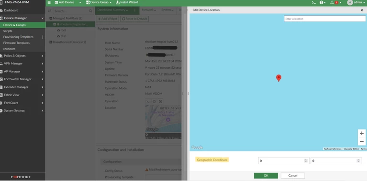Viewport: 367px width, 181px height.
Task: Collapse Managed FortiGate (2) tree node
Action: point(51,18)
